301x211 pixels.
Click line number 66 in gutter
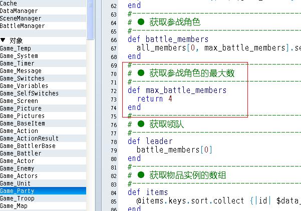click(x=114, y=40)
